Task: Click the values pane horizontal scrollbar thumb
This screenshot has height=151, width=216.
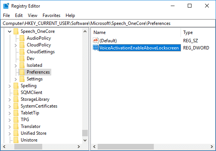Action: (126, 146)
